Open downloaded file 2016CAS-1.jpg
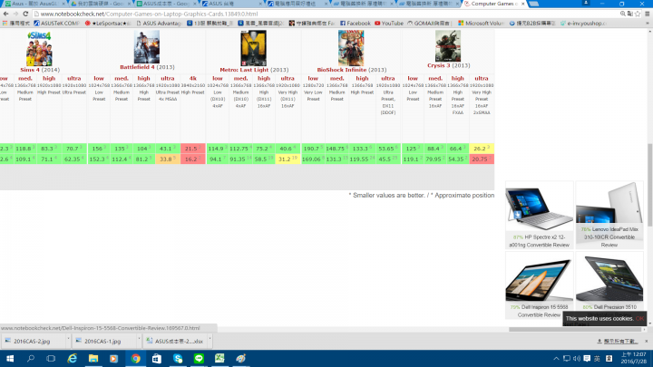The width and height of the screenshot is (653, 367). pos(102,342)
